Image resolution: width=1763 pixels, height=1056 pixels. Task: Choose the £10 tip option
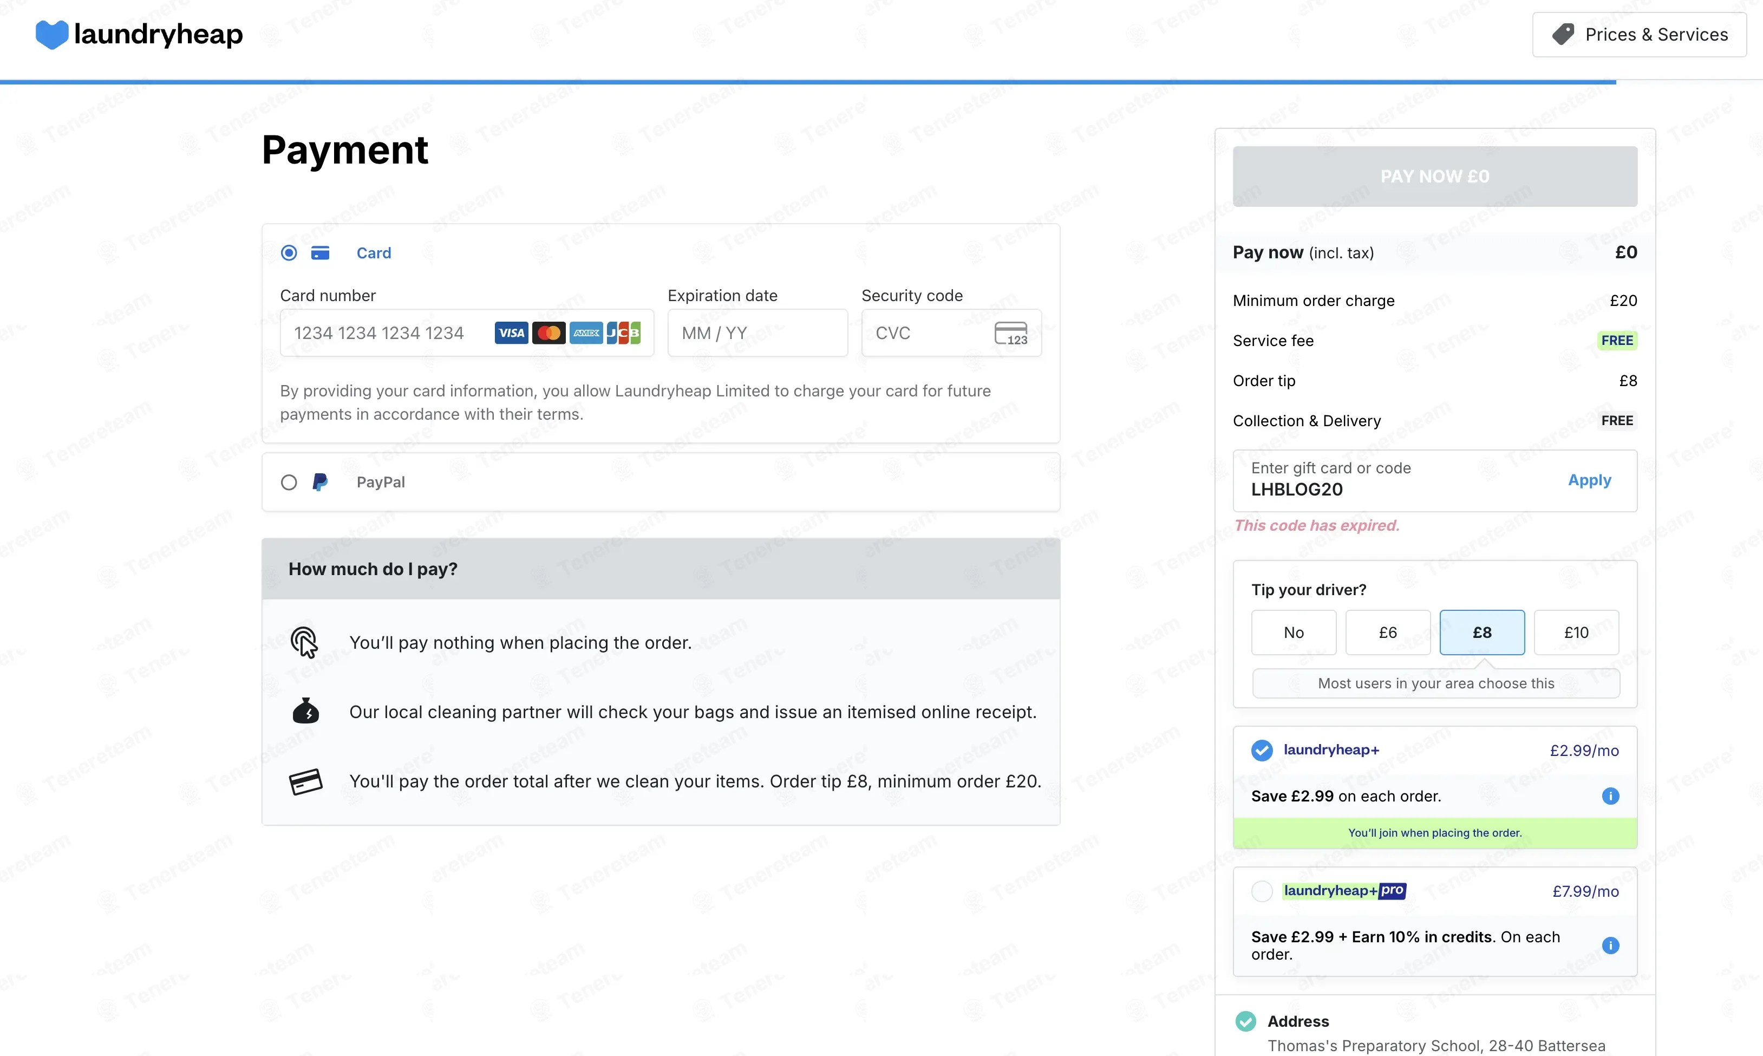tap(1576, 632)
